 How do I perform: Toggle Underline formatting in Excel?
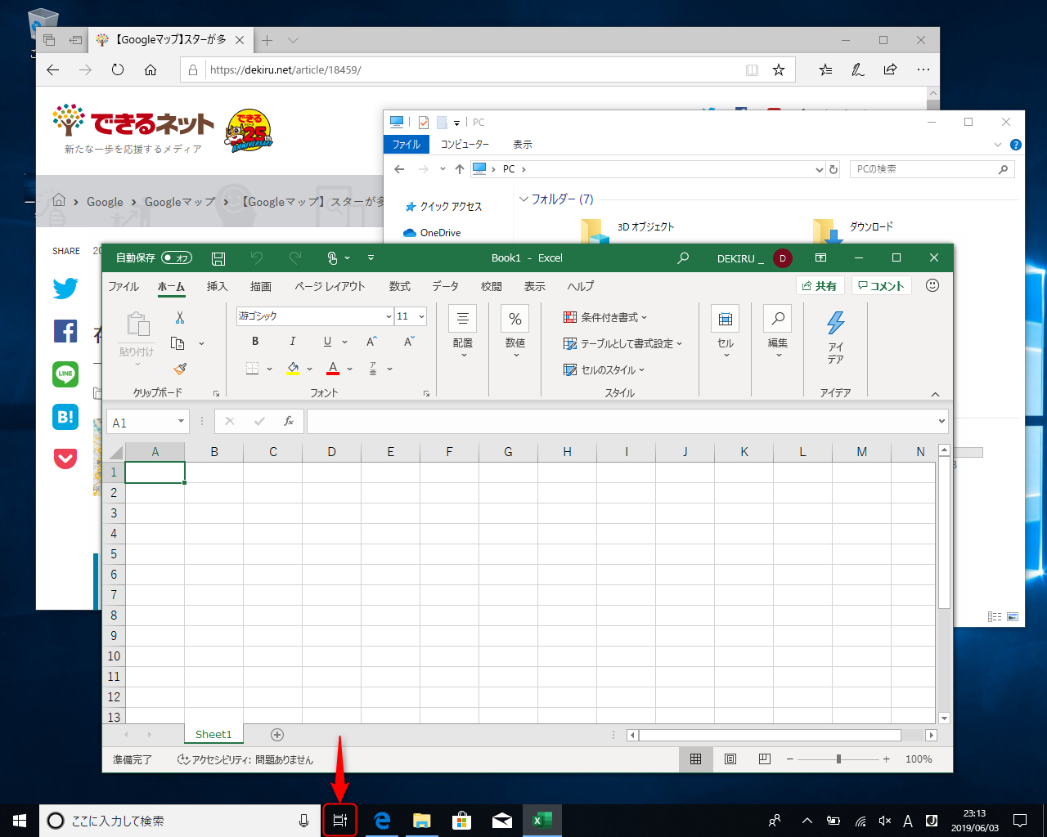coord(327,342)
